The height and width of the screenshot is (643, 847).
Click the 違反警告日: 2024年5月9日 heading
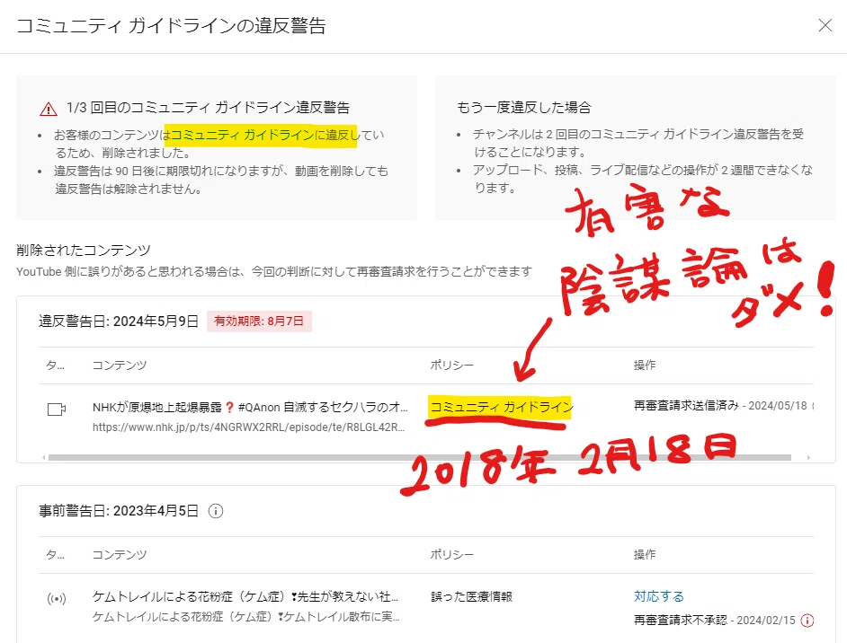point(119,321)
